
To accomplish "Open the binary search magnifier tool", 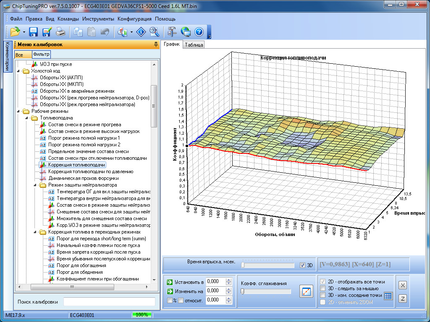I will 154,31.
